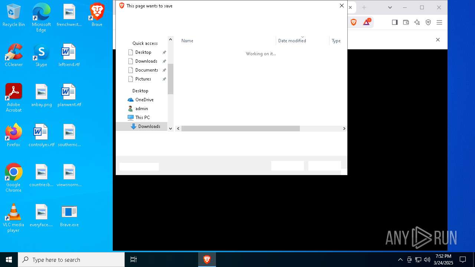
Task: Open the Brave desktop shortcut
Action: pyautogui.click(x=97, y=15)
